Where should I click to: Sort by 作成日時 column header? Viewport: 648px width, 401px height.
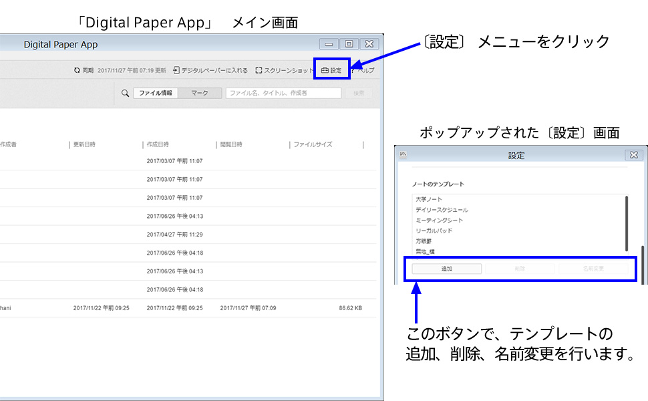click(x=158, y=144)
